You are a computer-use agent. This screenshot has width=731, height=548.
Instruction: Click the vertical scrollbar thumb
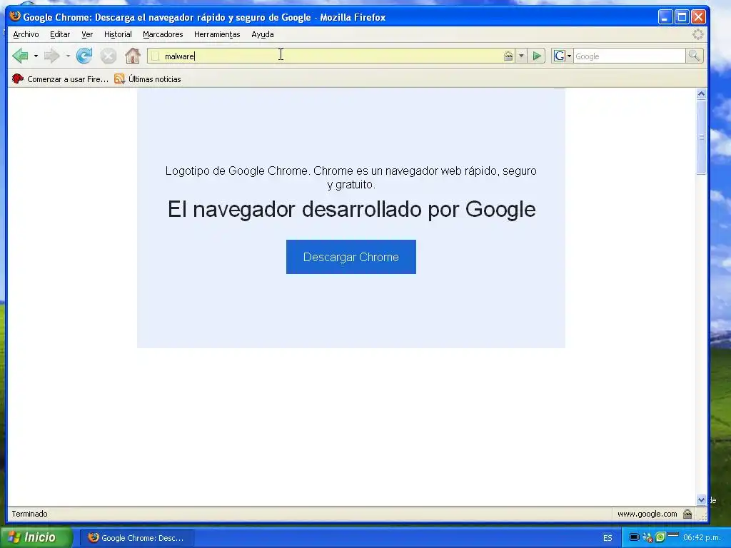coord(701,137)
